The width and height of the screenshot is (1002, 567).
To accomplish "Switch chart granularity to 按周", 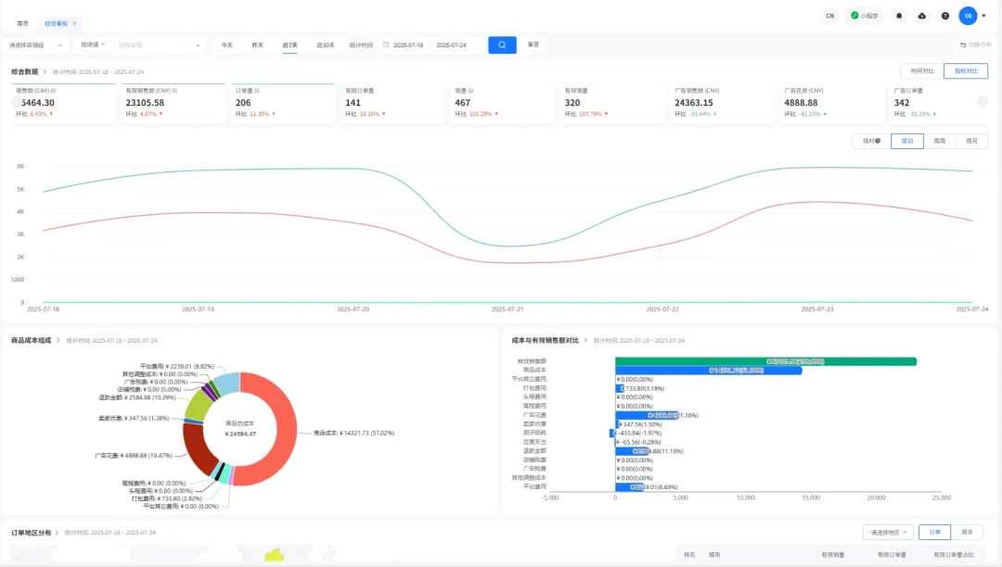I will click(x=939, y=141).
